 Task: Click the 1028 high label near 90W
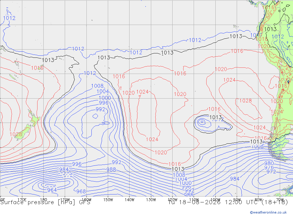(x=246, y=101)
